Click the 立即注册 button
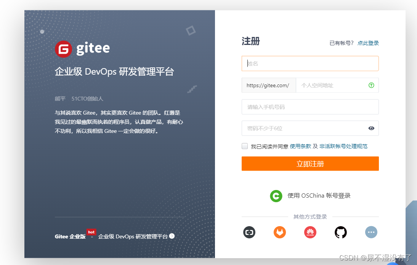Image resolution: width=417 pixels, height=265 pixels. (x=310, y=164)
